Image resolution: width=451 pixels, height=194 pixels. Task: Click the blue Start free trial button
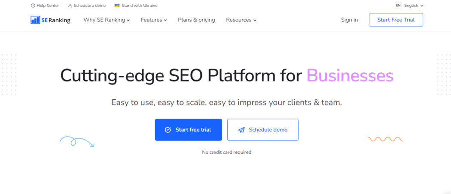189,130
